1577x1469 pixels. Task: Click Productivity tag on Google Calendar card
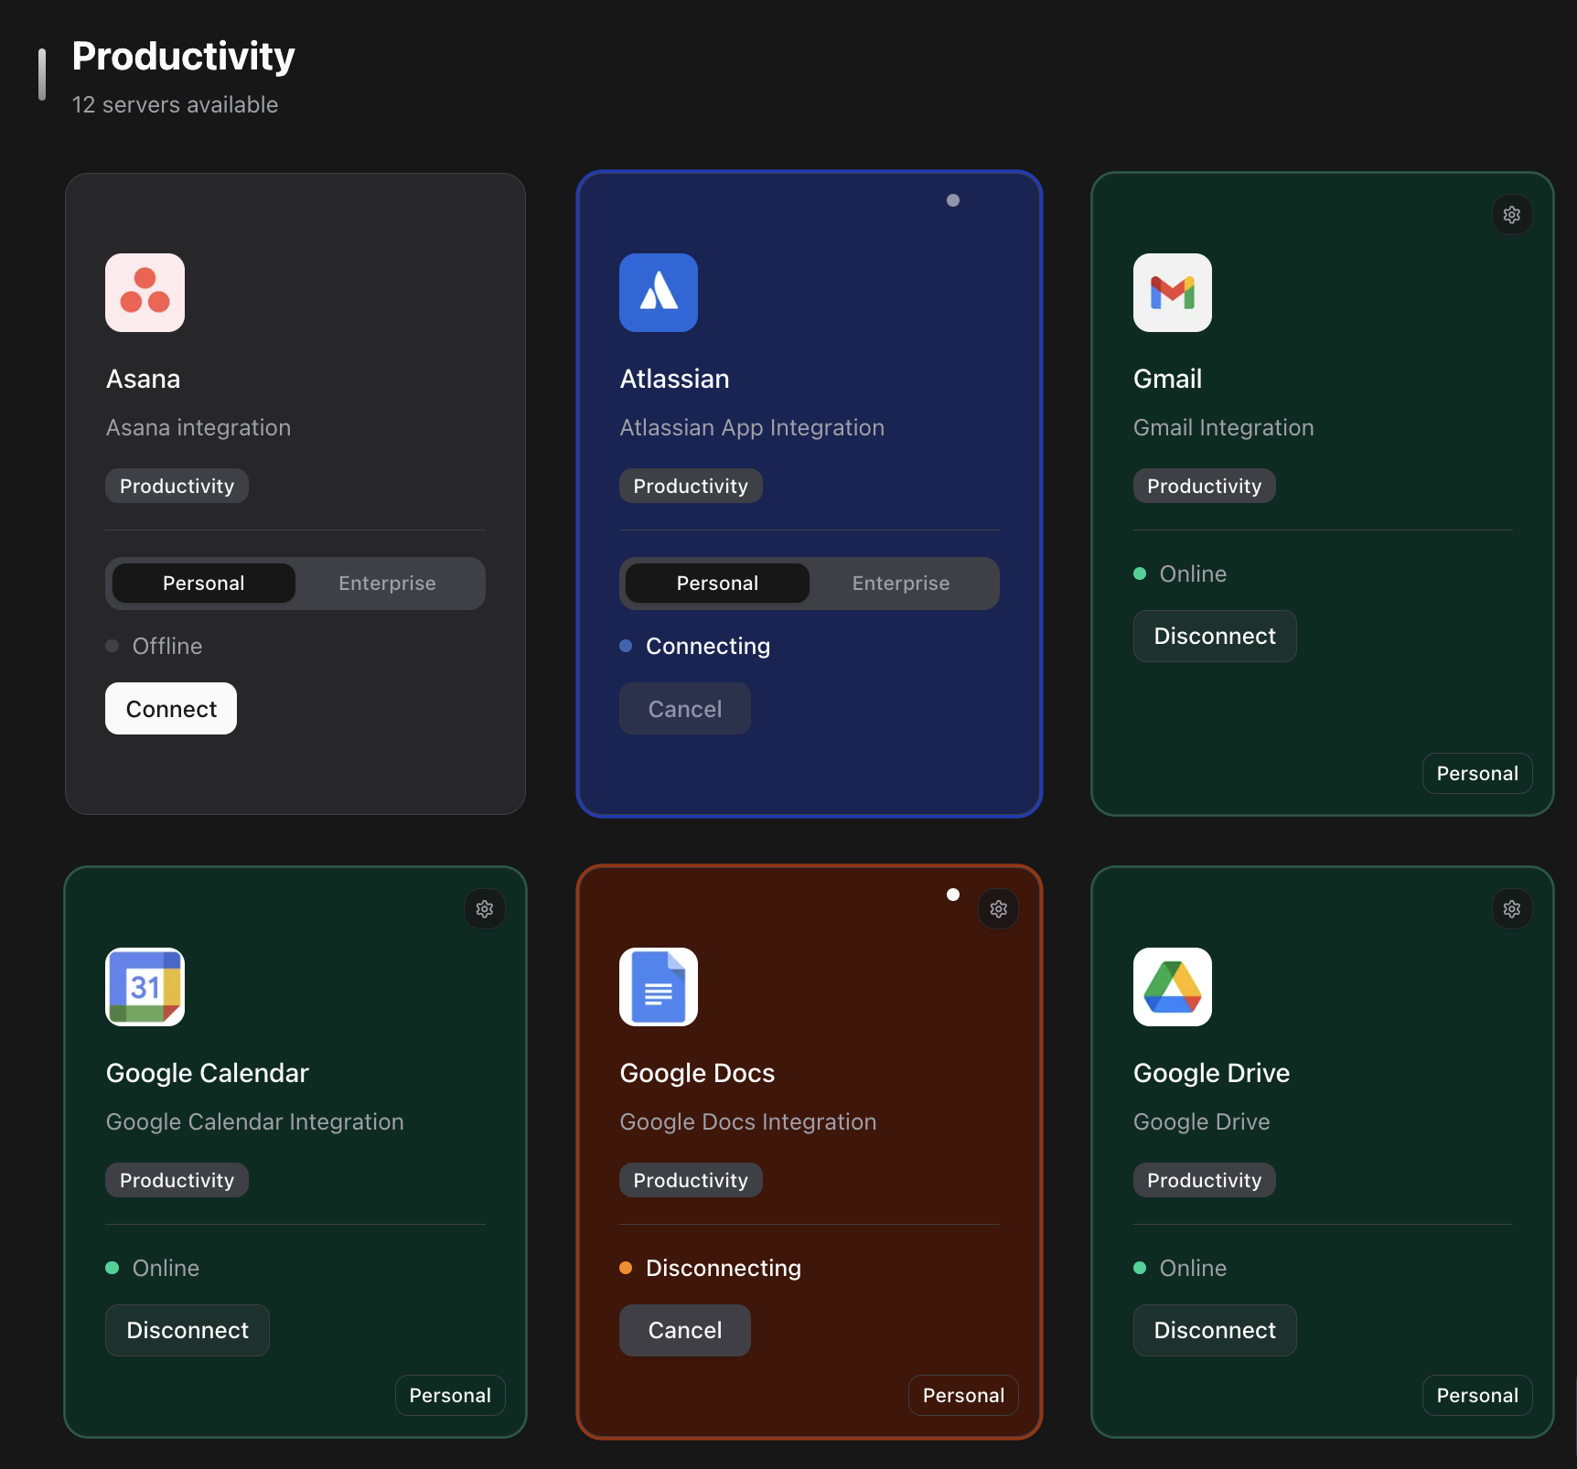pos(177,1180)
